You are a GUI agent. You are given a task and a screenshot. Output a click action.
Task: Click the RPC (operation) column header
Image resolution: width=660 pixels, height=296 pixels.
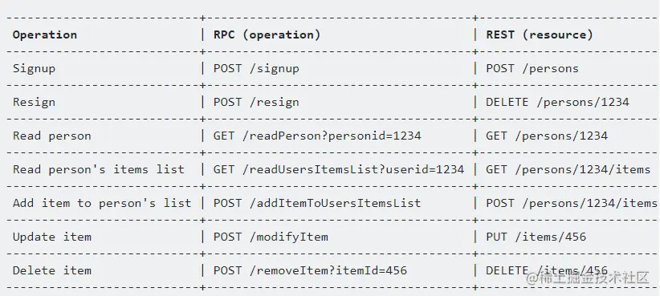[x=267, y=34]
